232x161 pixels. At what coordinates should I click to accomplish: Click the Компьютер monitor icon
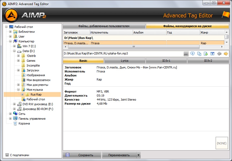[15, 41]
